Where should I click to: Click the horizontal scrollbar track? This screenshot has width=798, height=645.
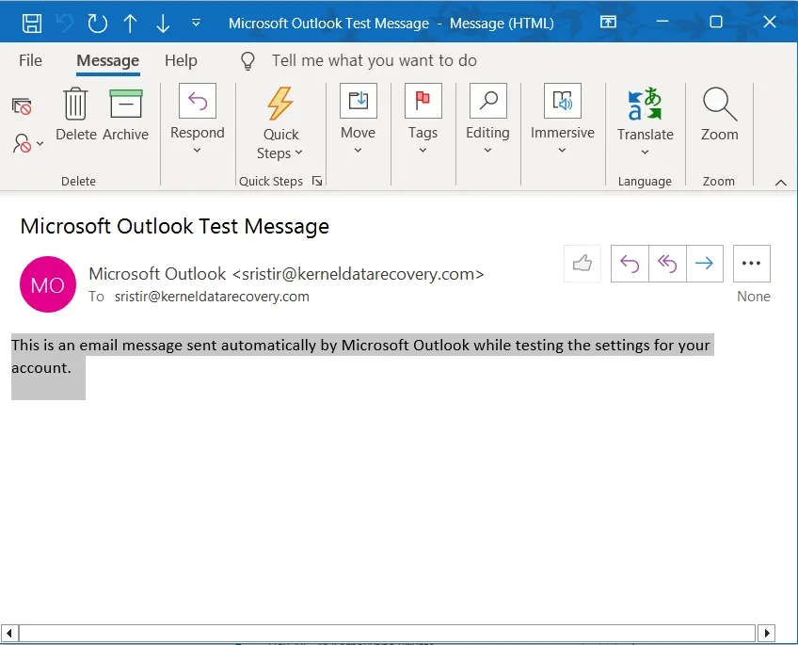(388, 634)
